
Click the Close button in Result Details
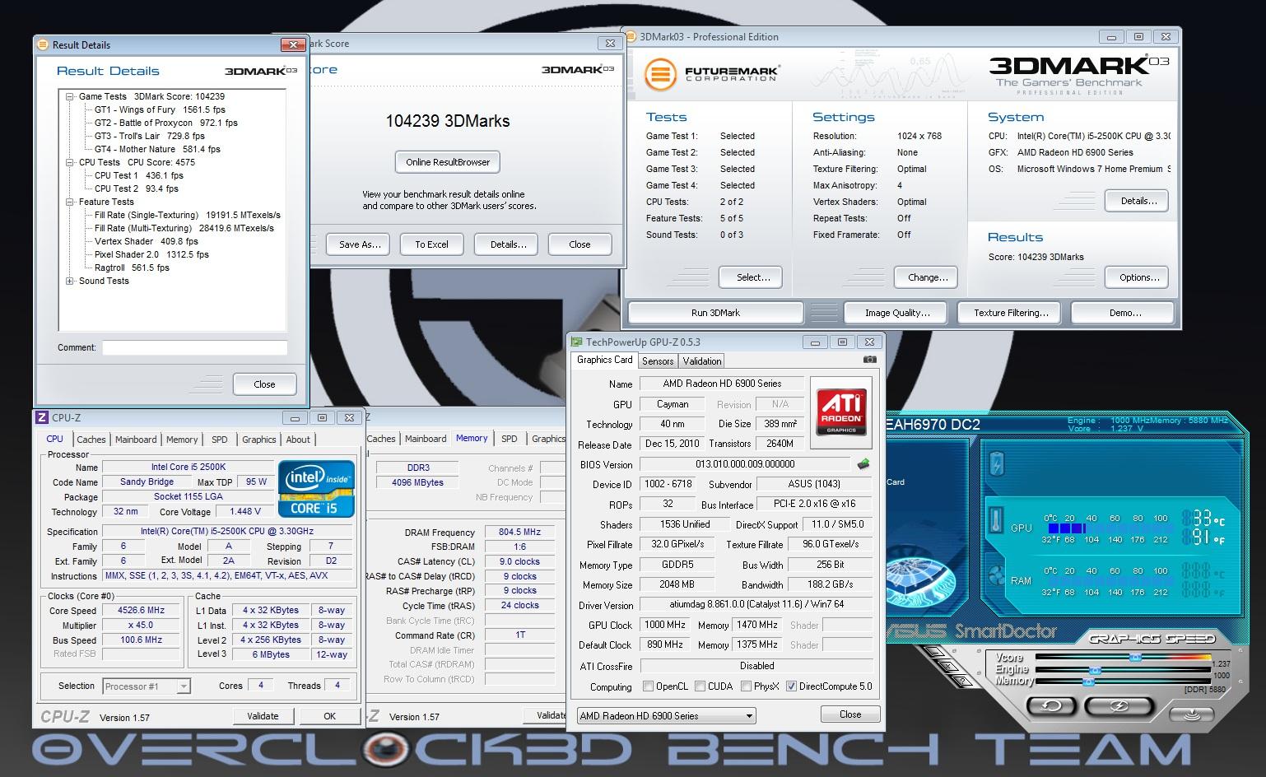tap(264, 384)
